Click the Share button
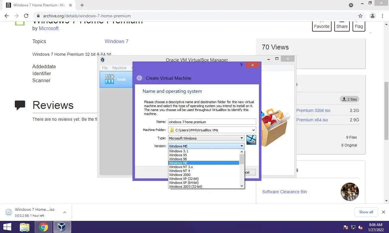This screenshot has width=389, height=233. [x=342, y=26]
